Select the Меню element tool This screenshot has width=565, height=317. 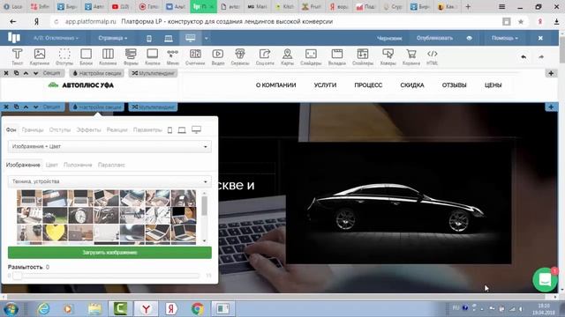tap(173, 56)
